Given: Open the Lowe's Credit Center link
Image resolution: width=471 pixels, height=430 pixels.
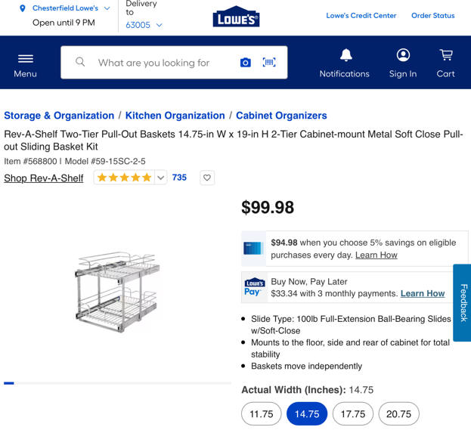Looking at the screenshot, I should coord(361,16).
